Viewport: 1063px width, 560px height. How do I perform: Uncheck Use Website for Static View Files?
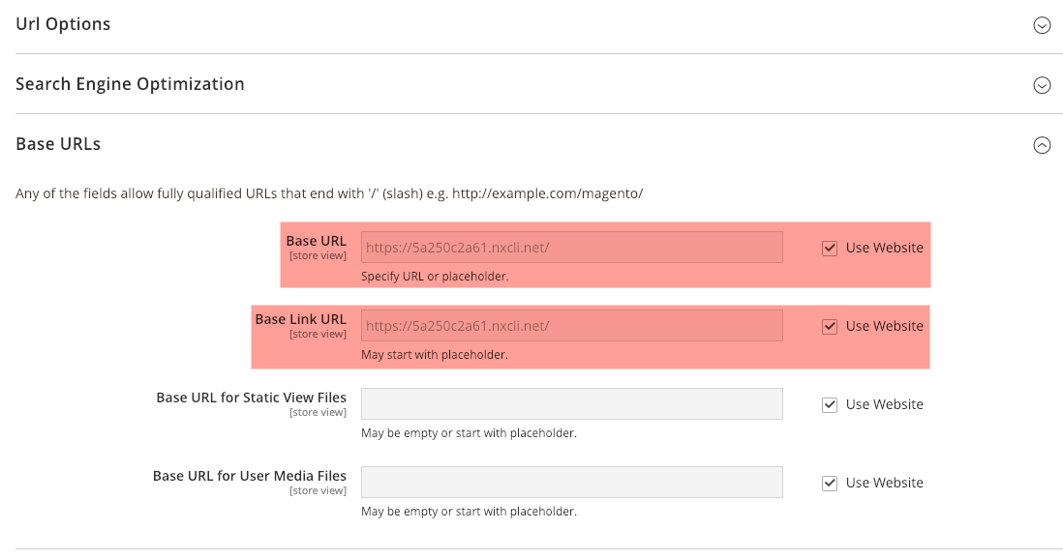click(x=830, y=404)
